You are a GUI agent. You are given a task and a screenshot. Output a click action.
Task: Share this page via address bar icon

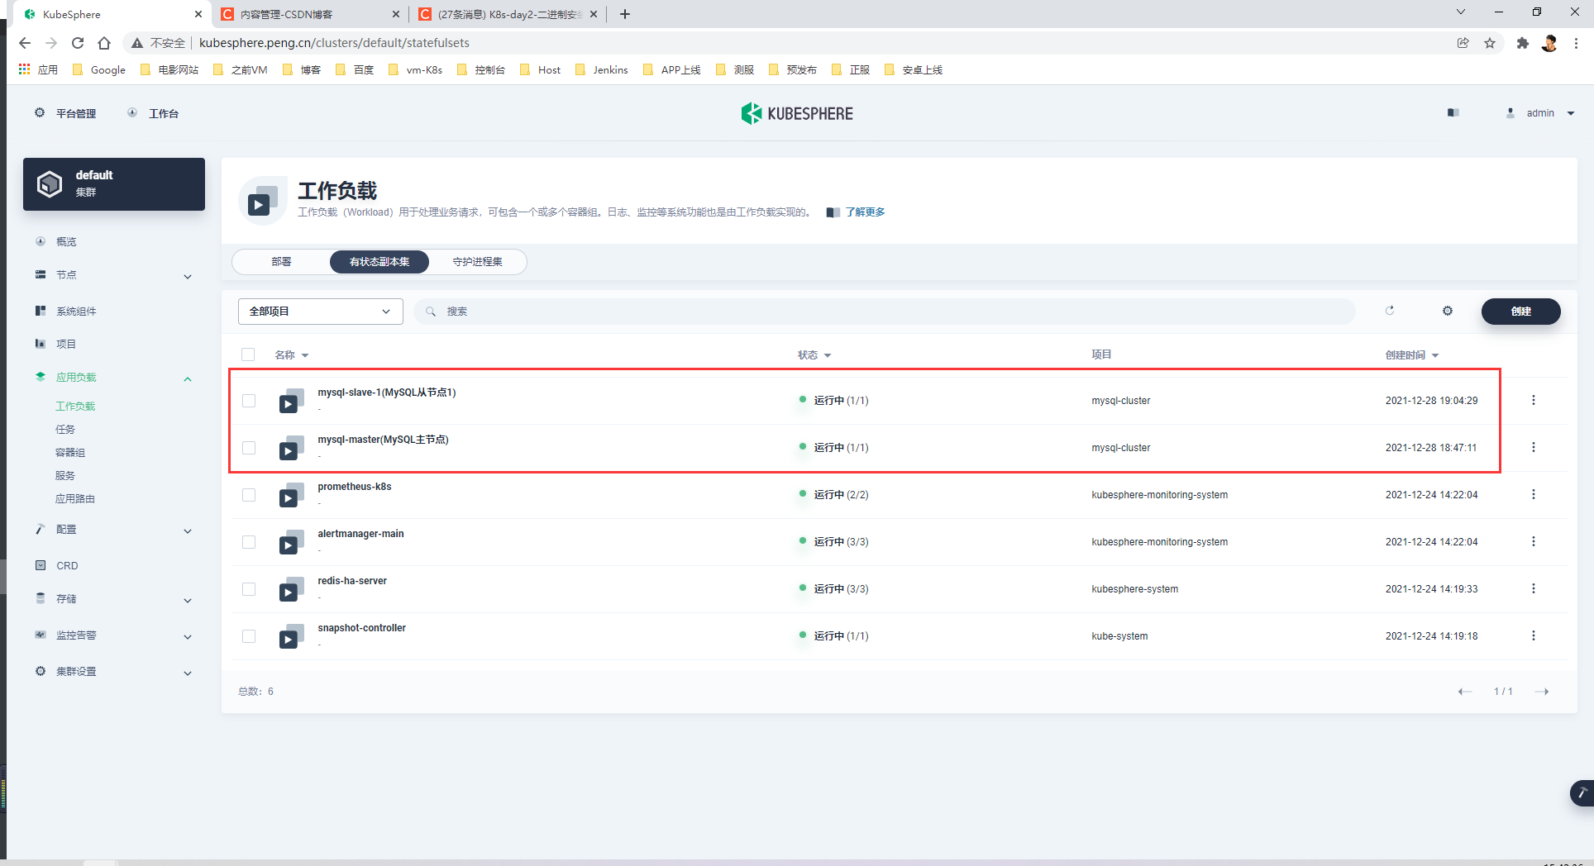[1463, 43]
